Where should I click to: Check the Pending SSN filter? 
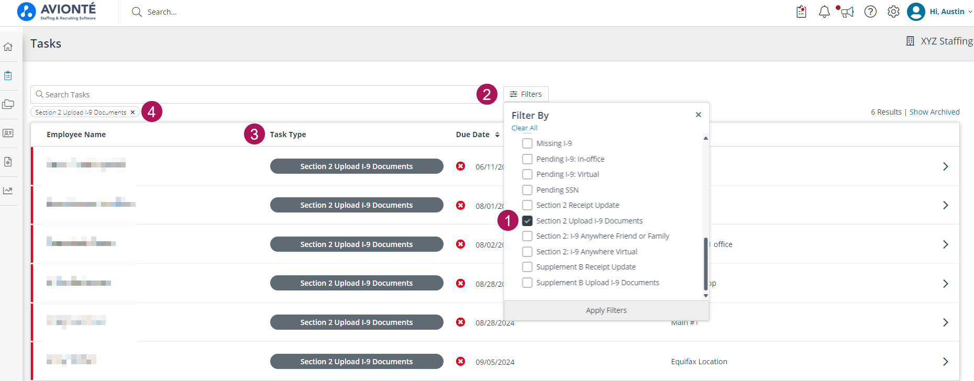click(x=527, y=190)
